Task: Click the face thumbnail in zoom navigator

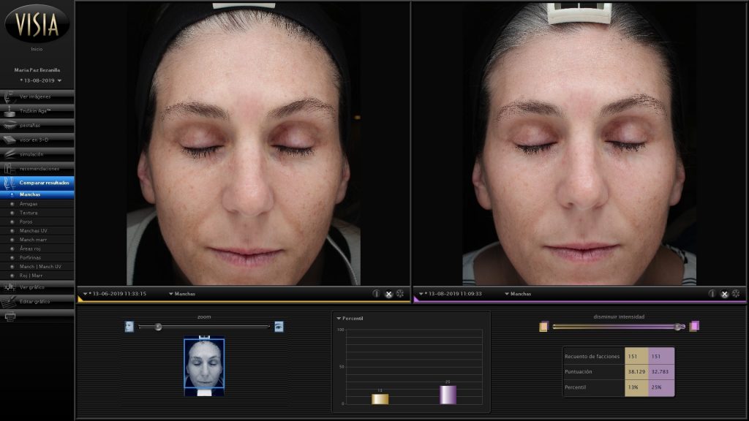Action: point(204,365)
